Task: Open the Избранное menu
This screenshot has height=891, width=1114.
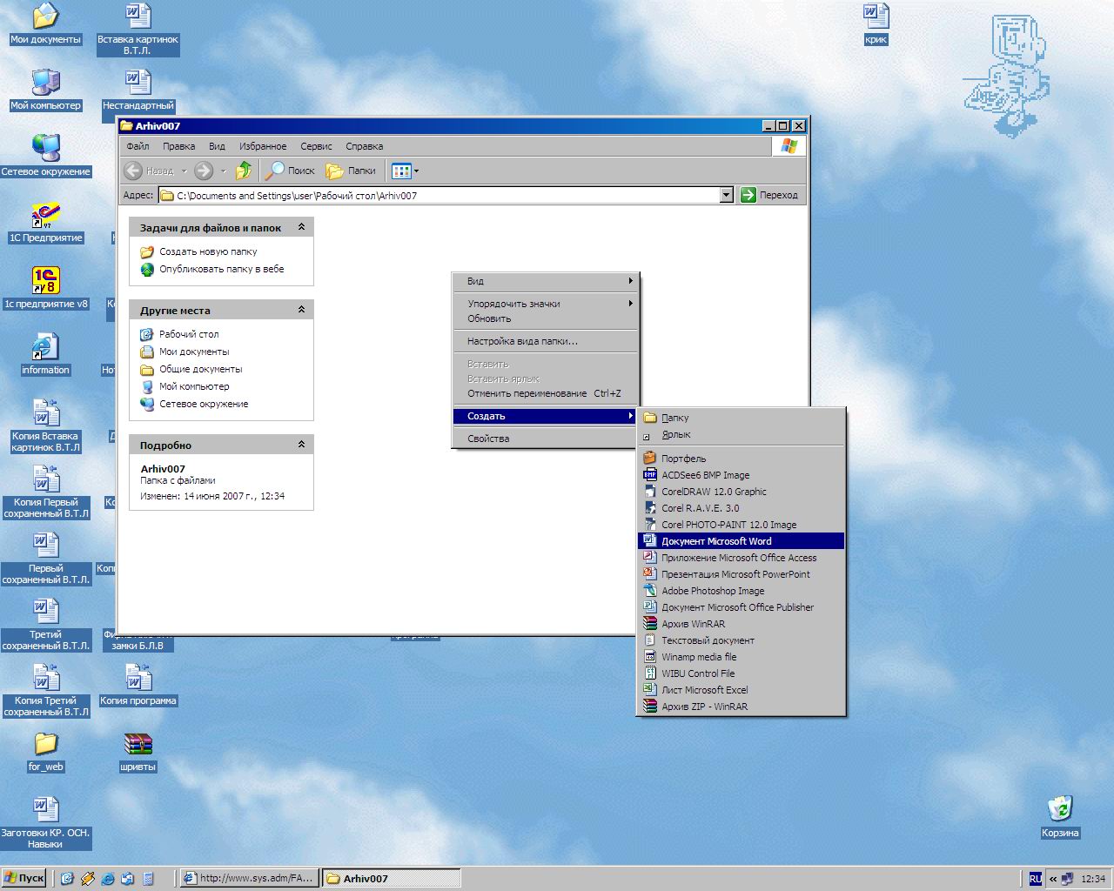Action: (263, 146)
